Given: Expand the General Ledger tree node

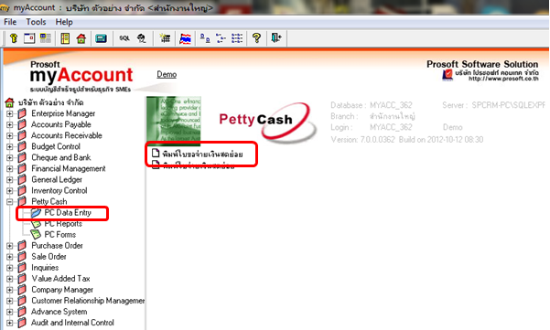Looking at the screenshot, I should (x=10, y=180).
